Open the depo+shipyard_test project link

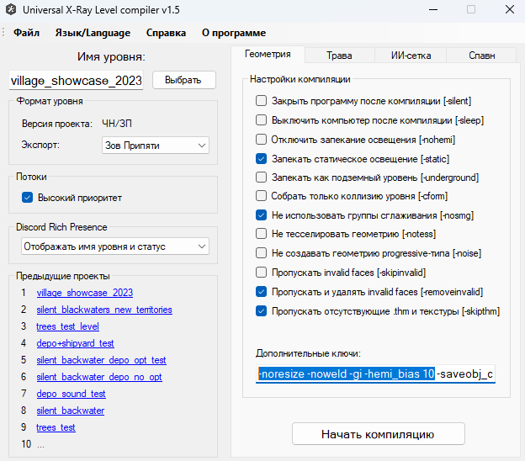(75, 343)
